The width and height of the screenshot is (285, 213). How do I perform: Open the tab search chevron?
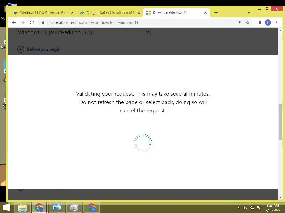[249, 13]
